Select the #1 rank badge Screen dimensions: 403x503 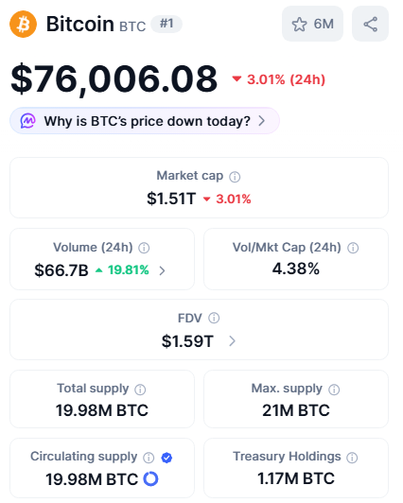point(166,24)
